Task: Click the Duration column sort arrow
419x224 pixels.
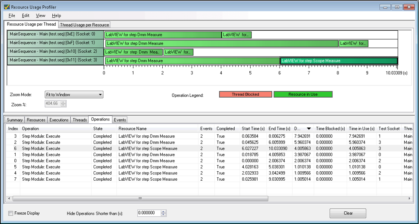Action: click(x=309, y=129)
